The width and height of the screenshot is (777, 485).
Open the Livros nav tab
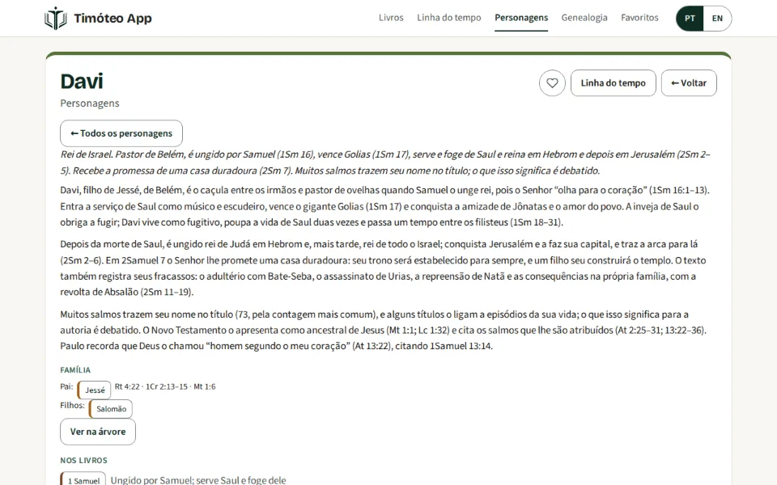391,18
